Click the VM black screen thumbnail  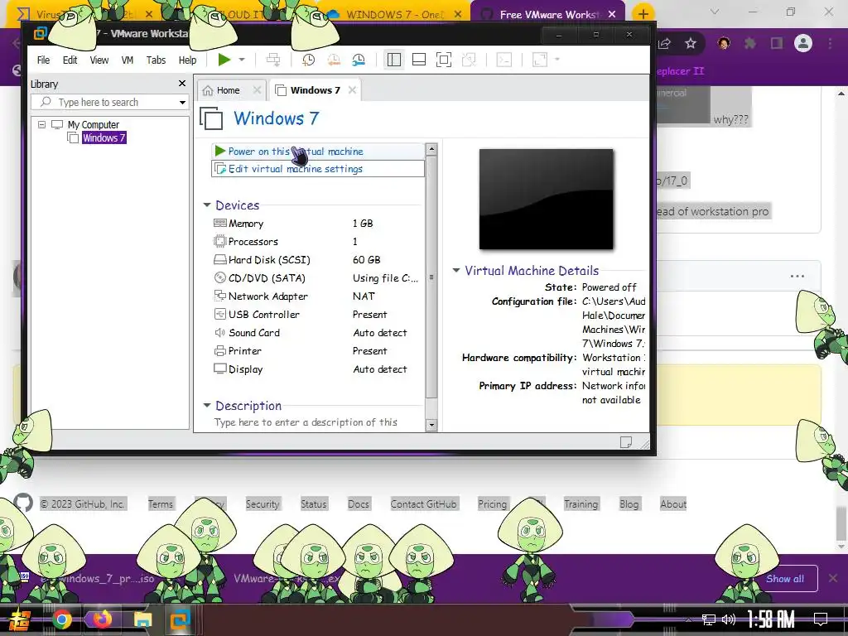click(x=547, y=200)
